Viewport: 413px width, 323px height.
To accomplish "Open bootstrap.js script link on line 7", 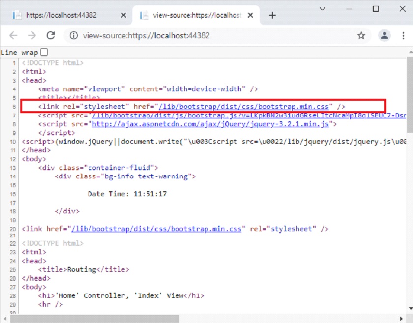I will pos(249,116).
